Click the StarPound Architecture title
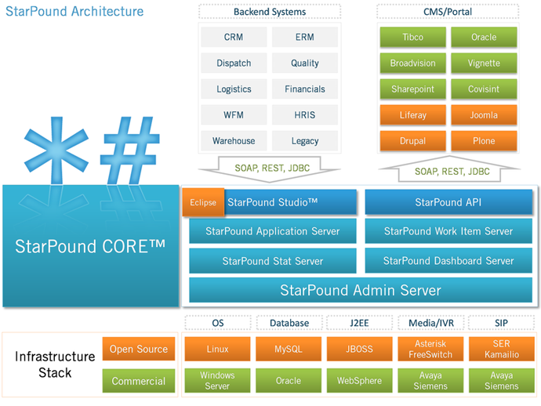This screenshot has width=541, height=406. tap(74, 12)
